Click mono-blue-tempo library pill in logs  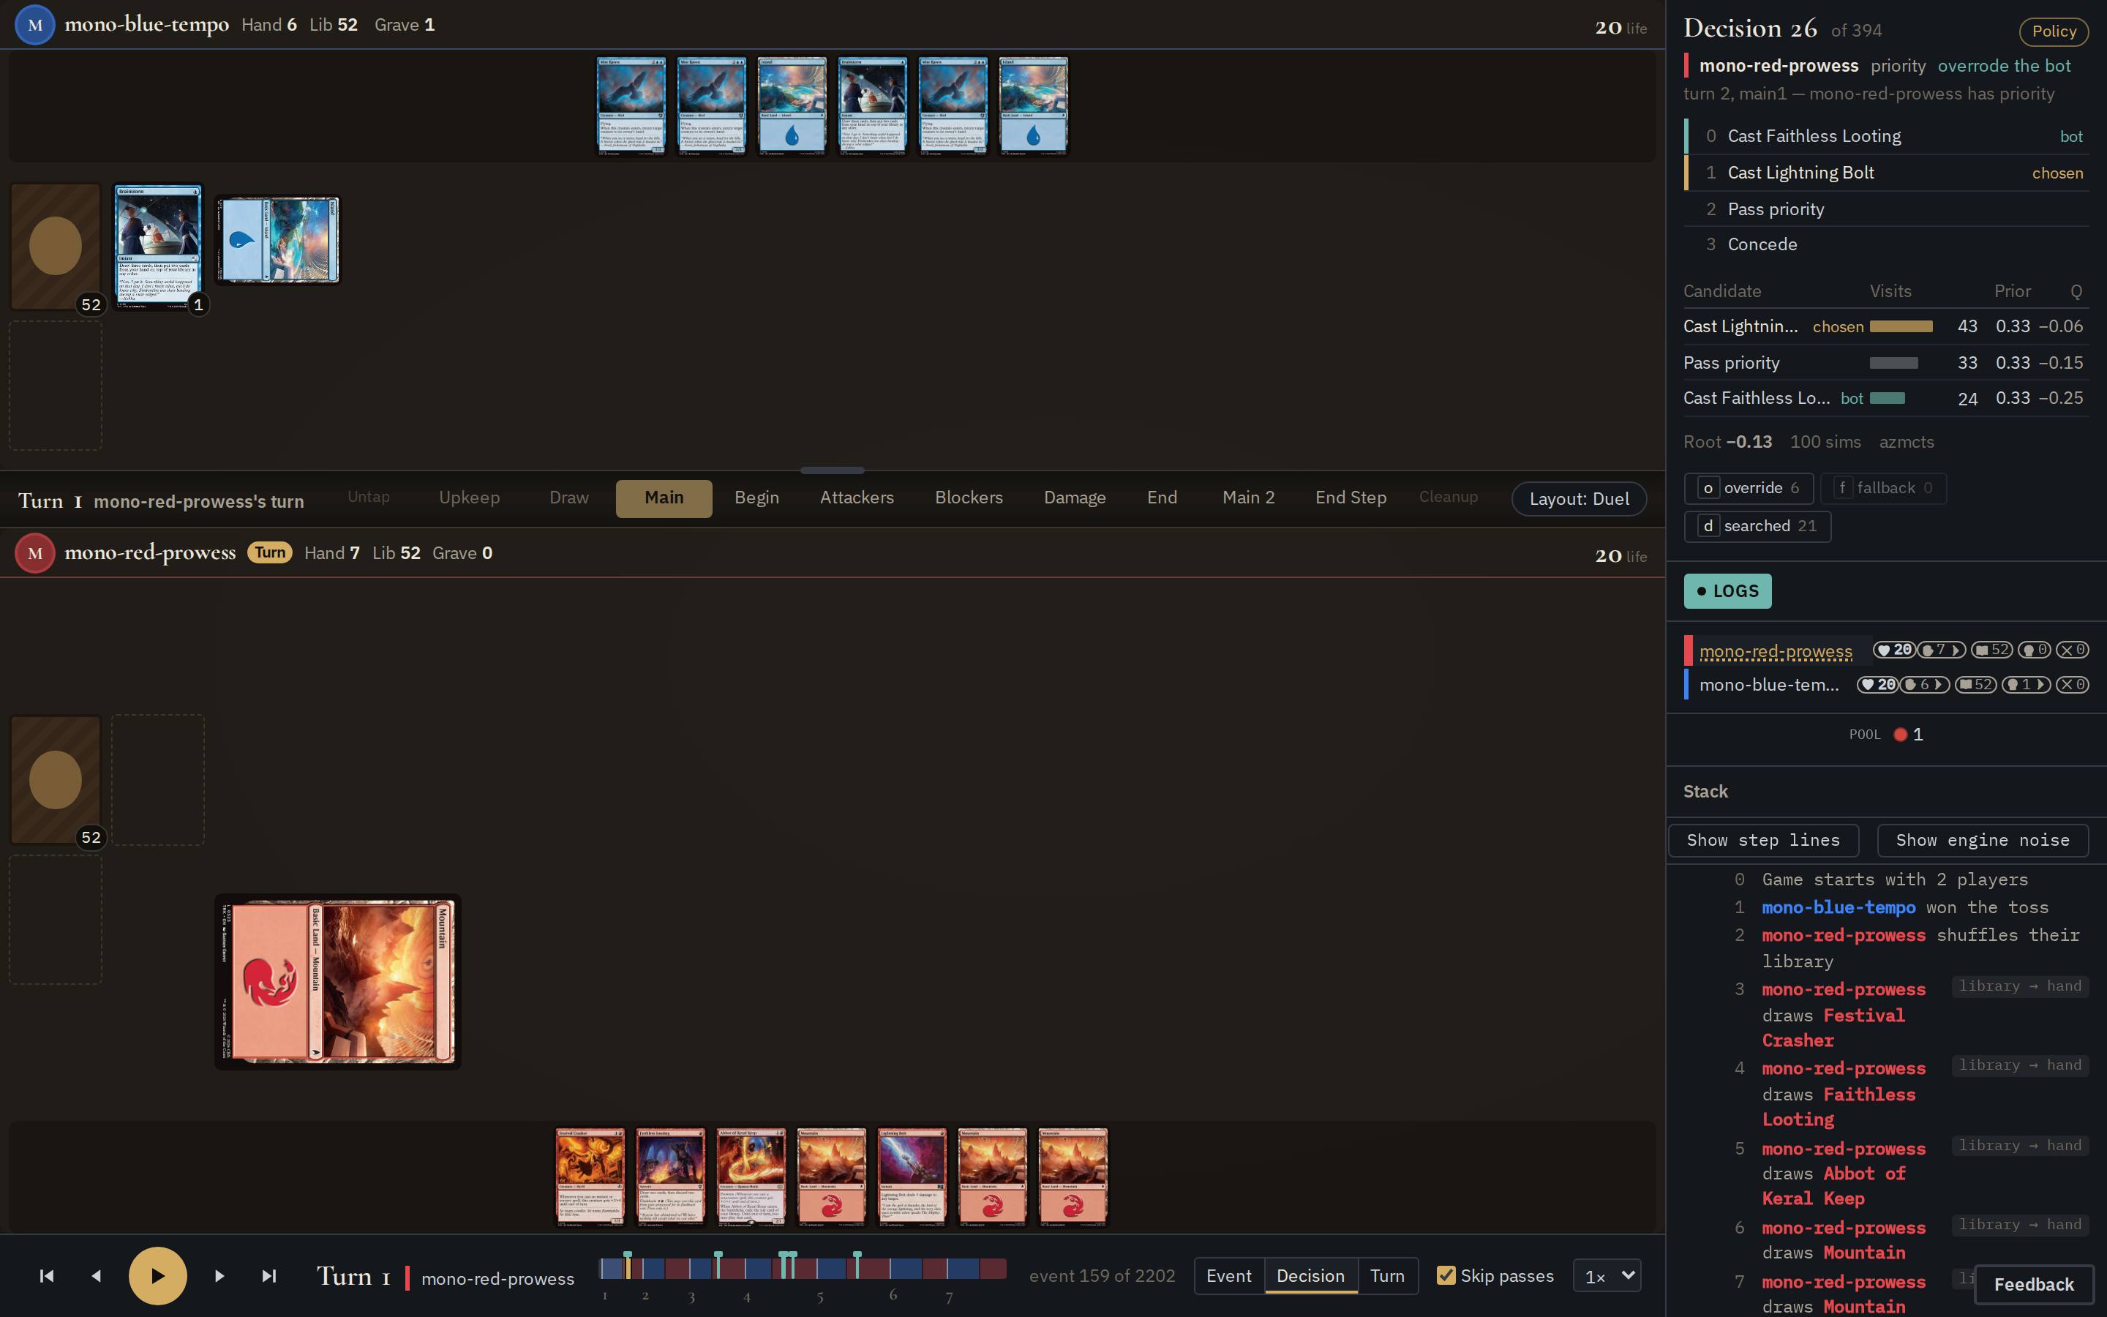click(1975, 685)
